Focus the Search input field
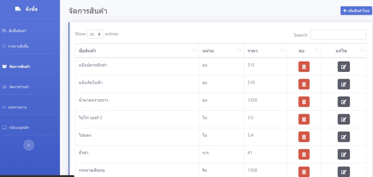 pos(338,35)
